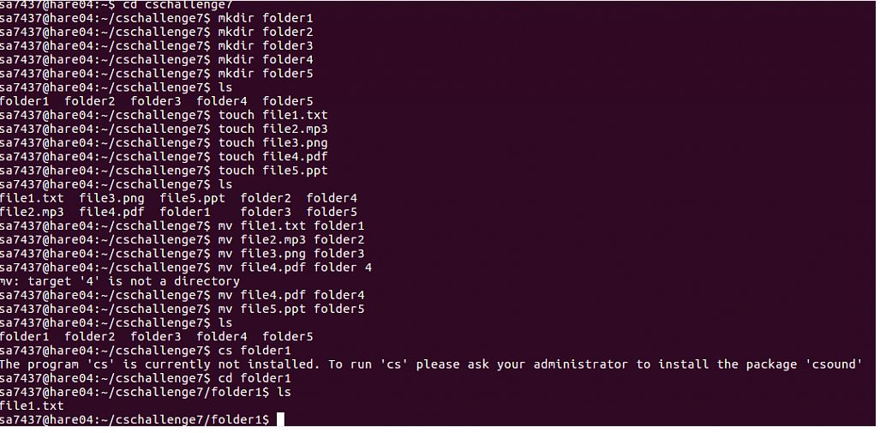The width and height of the screenshot is (880, 433).
Task: Click the 'cs folder1' mistyped command
Action: [x=254, y=351]
